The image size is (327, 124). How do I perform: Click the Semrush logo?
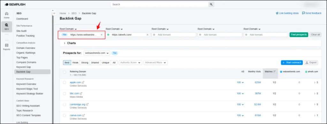(x=15, y=4)
